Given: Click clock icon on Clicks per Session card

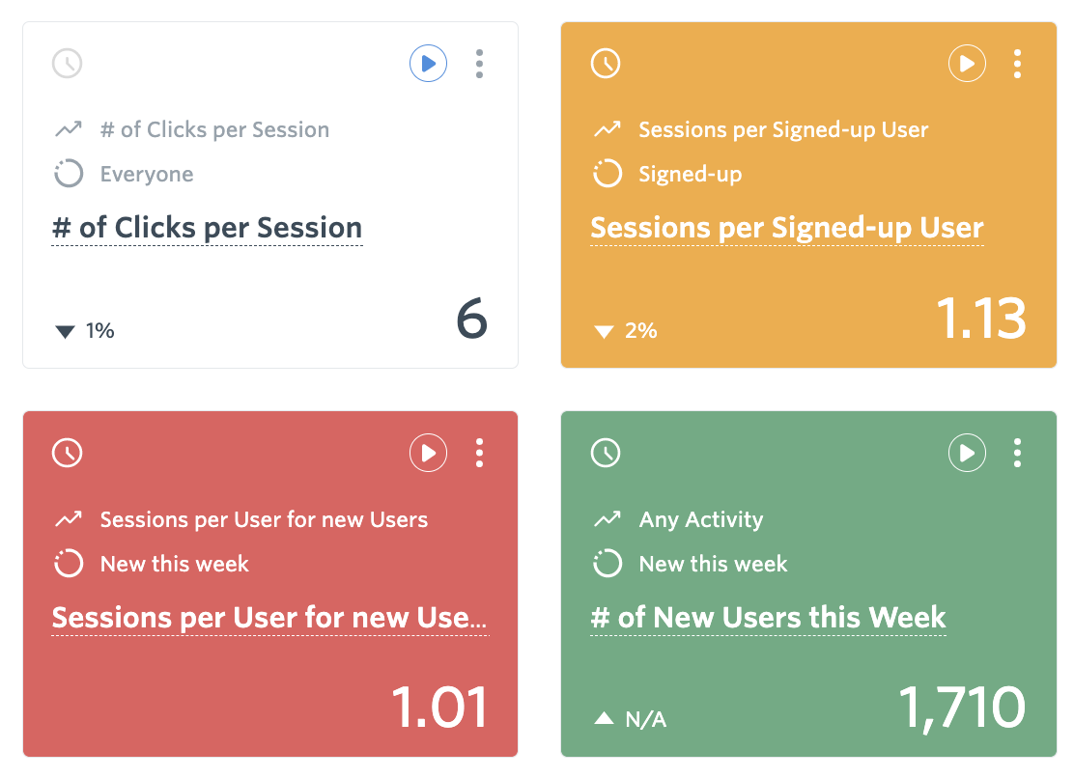Looking at the screenshot, I should coord(67,65).
